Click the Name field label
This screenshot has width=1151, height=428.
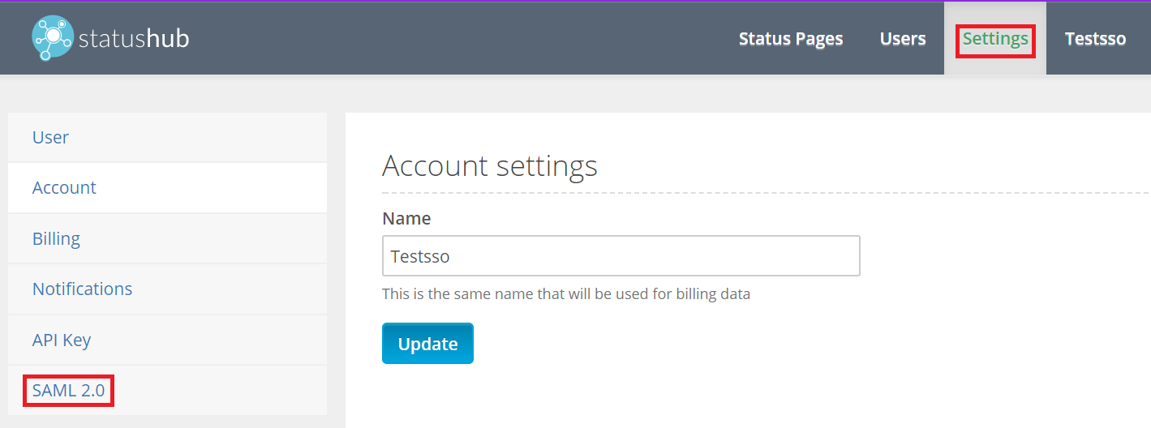[406, 218]
